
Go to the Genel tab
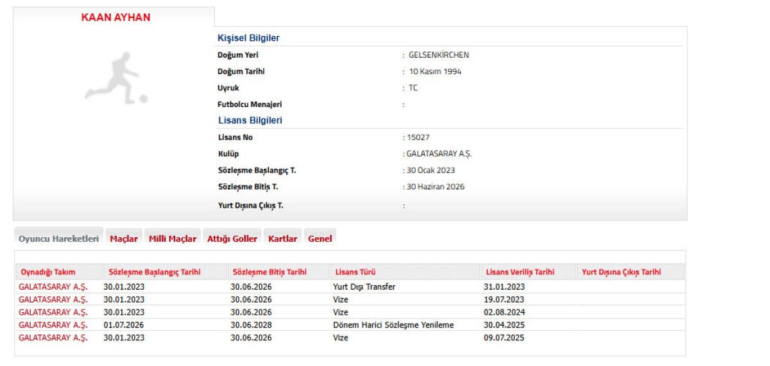tap(320, 238)
